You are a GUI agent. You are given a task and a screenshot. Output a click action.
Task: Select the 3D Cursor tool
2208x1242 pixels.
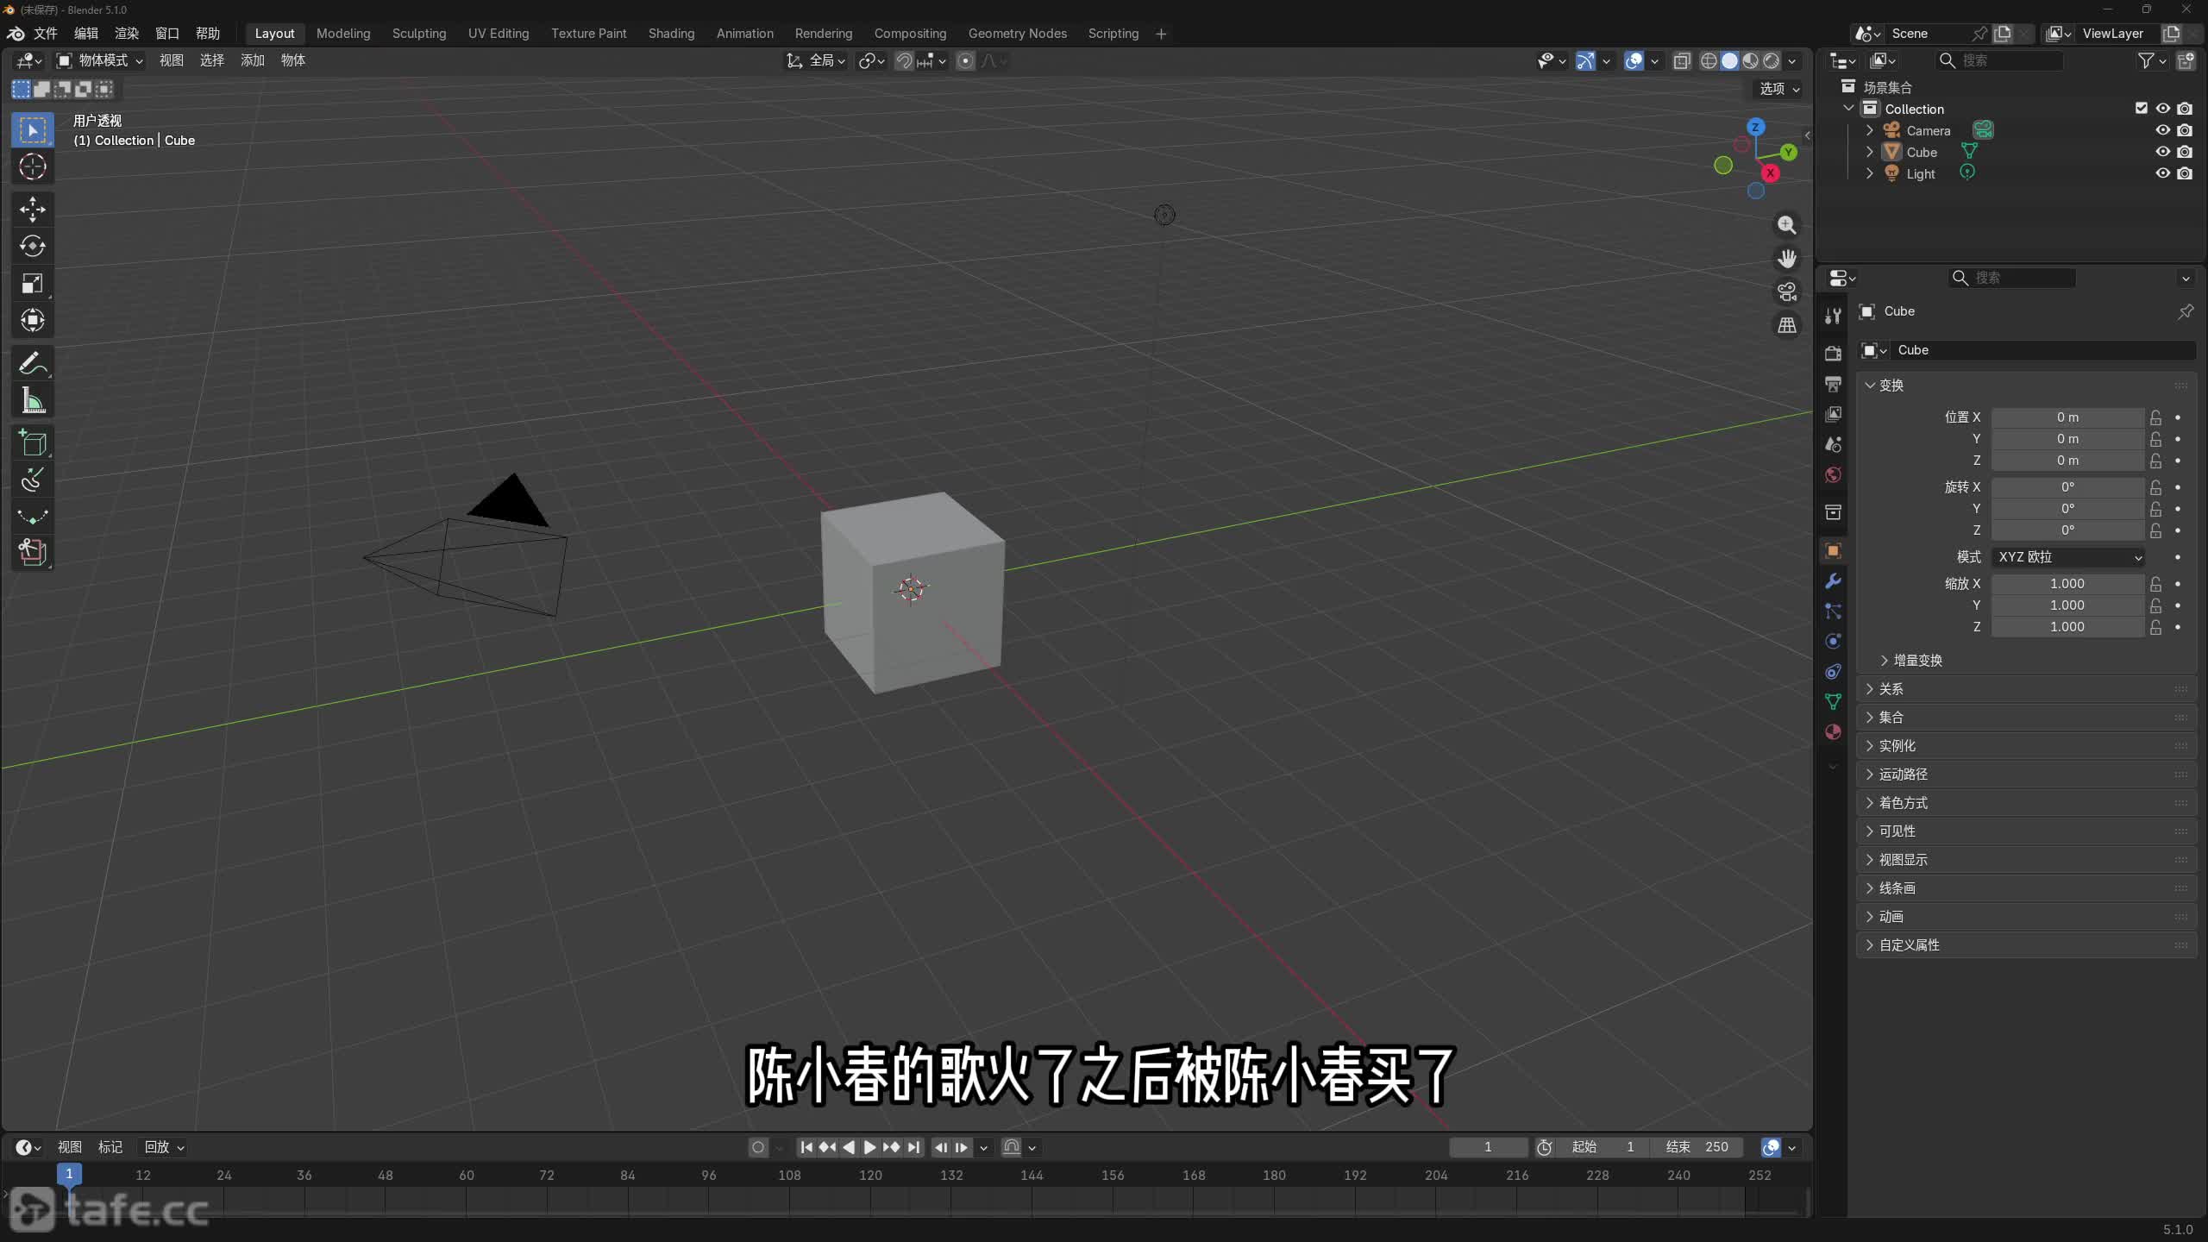(x=33, y=166)
